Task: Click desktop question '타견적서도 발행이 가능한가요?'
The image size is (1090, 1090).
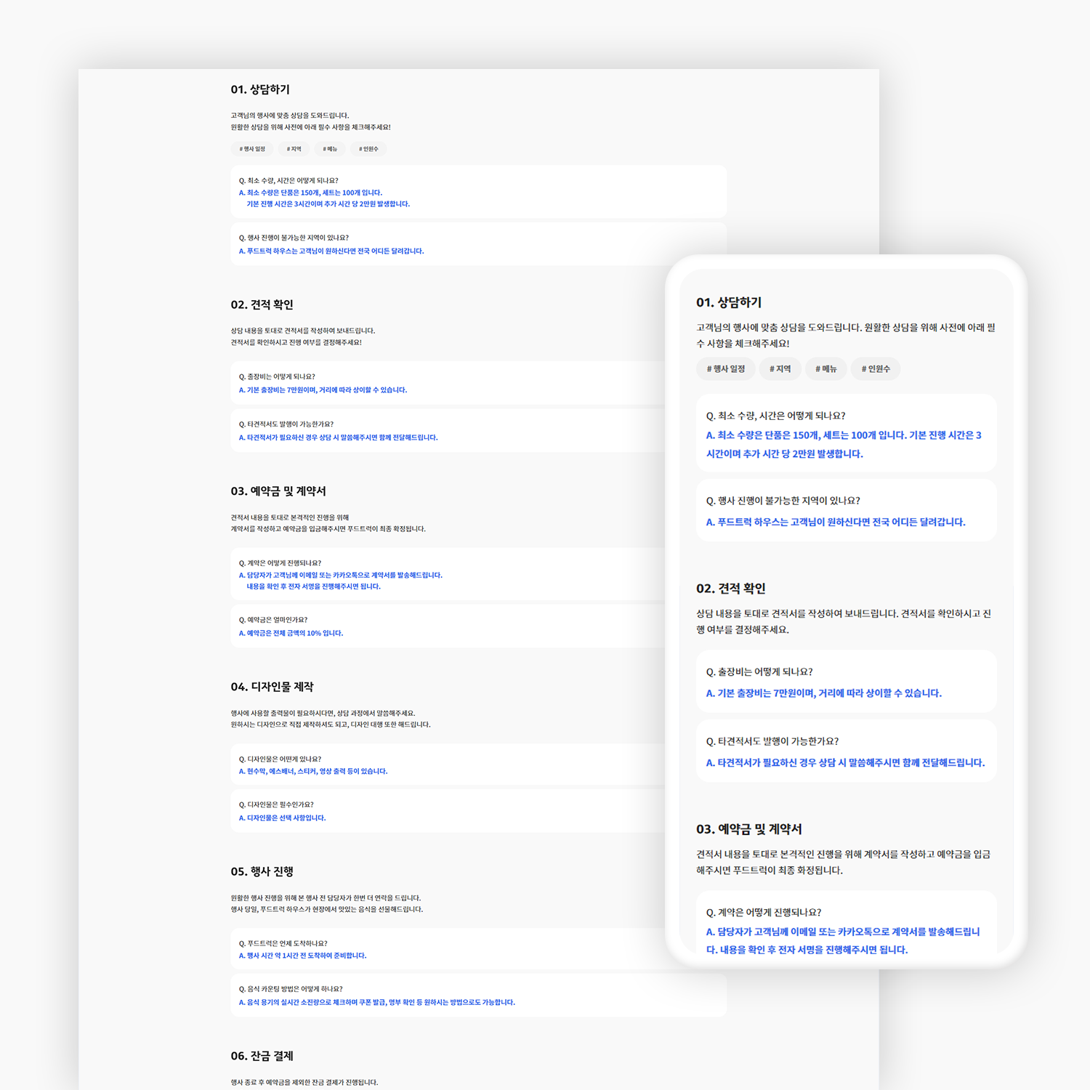Action: tap(286, 424)
